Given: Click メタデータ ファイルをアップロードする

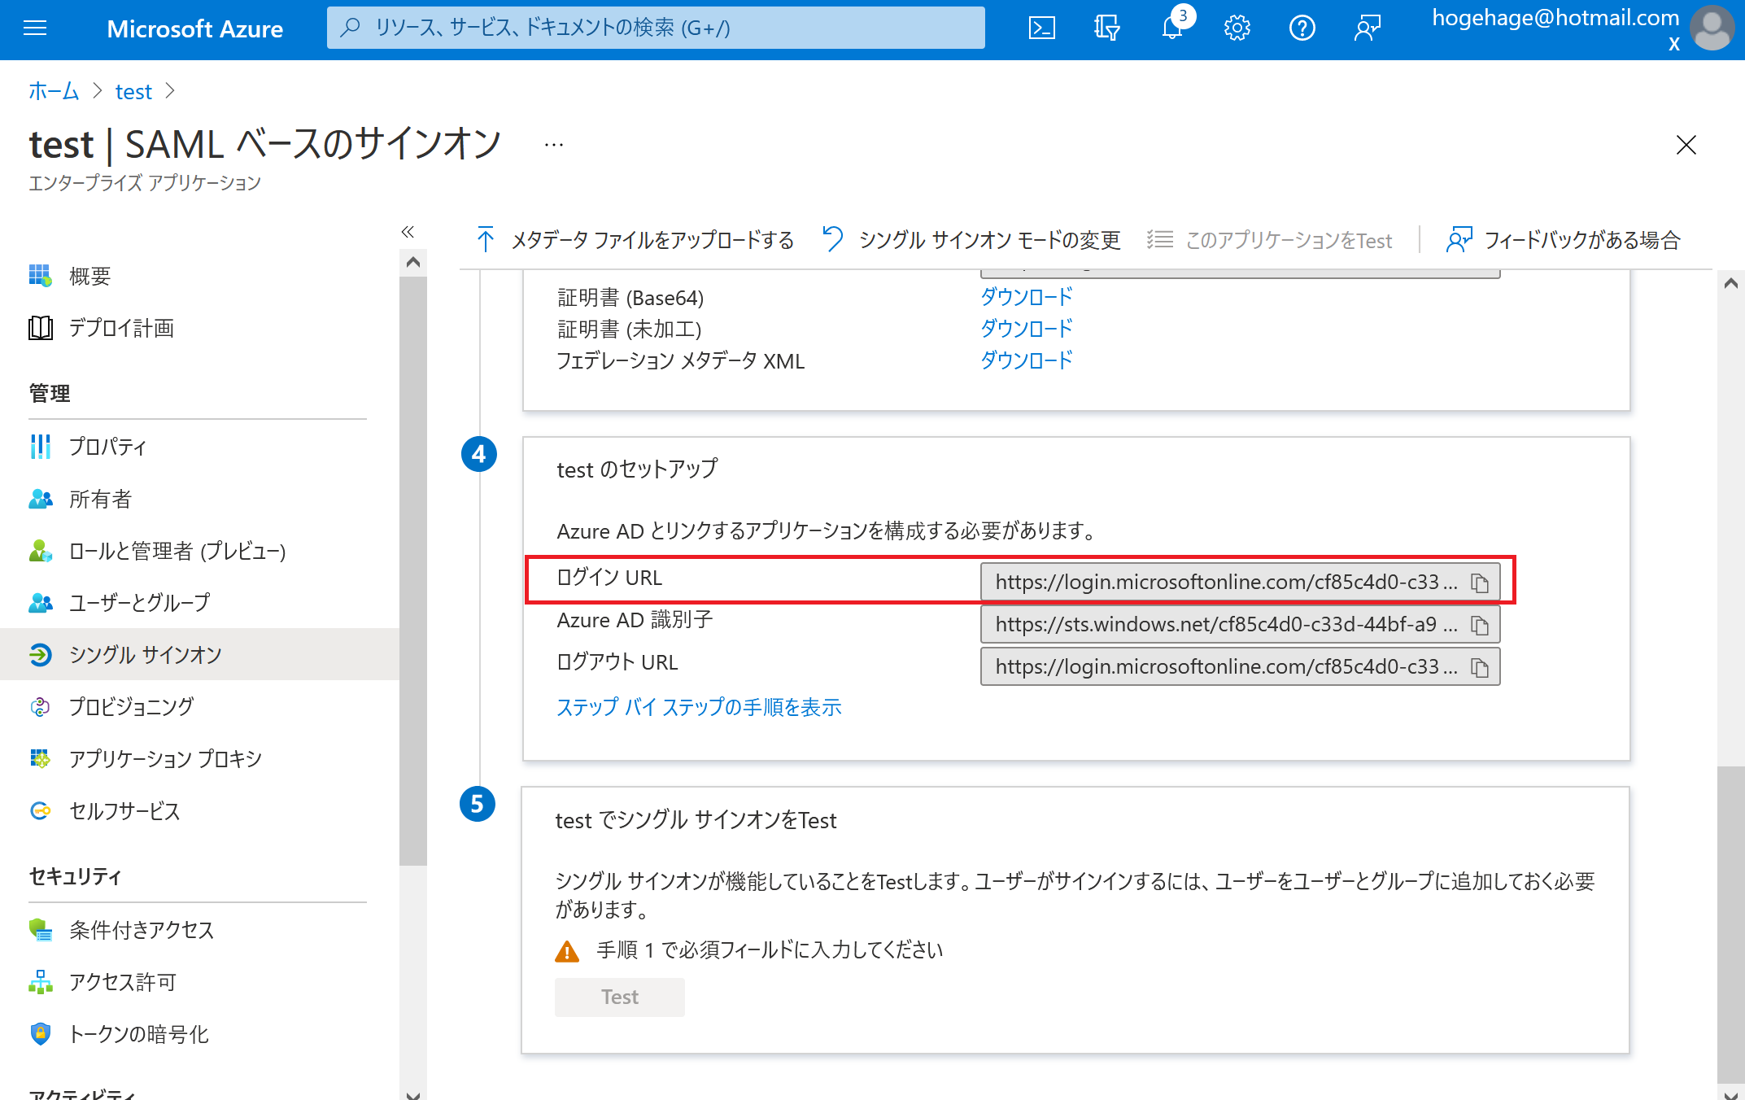Looking at the screenshot, I should pos(652,240).
